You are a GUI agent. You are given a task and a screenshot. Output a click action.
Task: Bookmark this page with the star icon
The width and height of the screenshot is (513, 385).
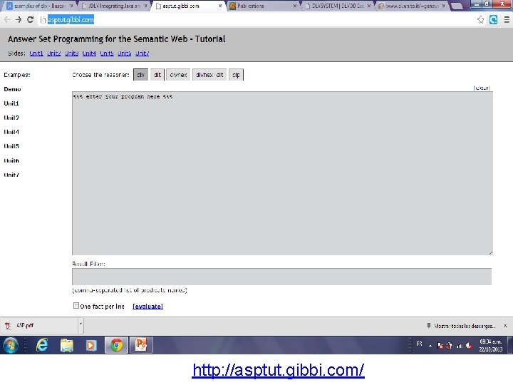[x=480, y=20]
